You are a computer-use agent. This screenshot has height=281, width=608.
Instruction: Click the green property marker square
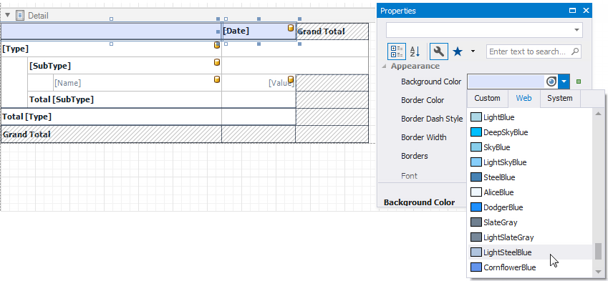tap(579, 82)
